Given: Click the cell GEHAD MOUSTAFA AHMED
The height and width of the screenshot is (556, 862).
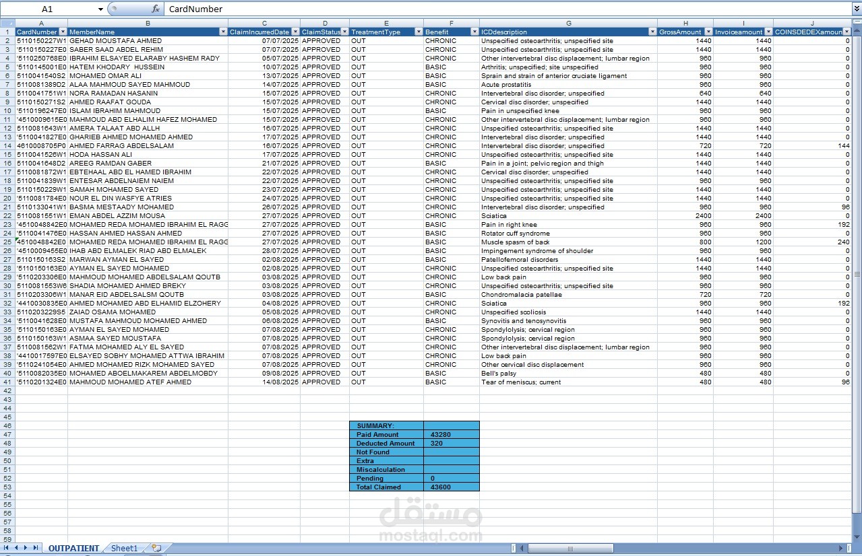Looking at the screenshot, I should pos(148,40).
